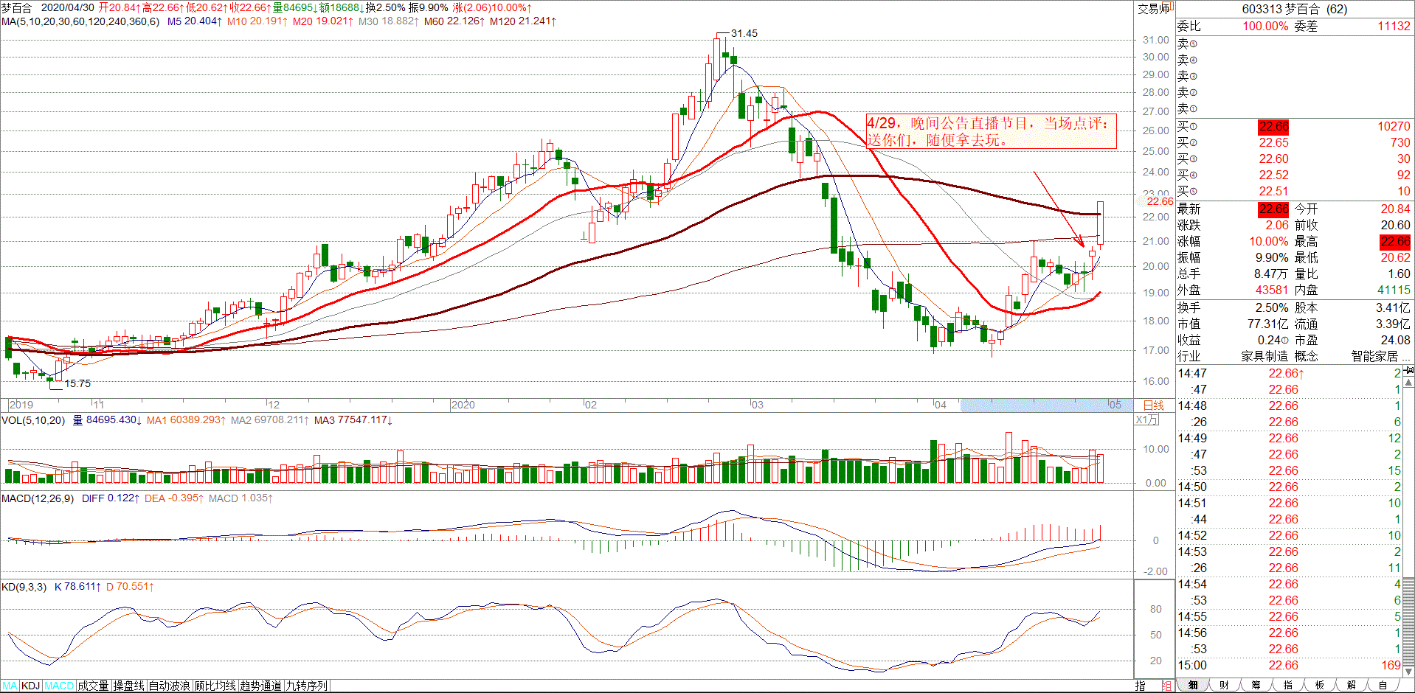Open the 财 finance tab in quote panel
This screenshot has width=1415, height=693.
click(1224, 686)
